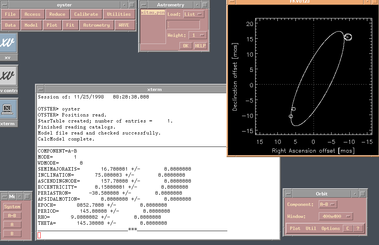
Task: Open the Orbit window menu button
Action: tap(288, 194)
